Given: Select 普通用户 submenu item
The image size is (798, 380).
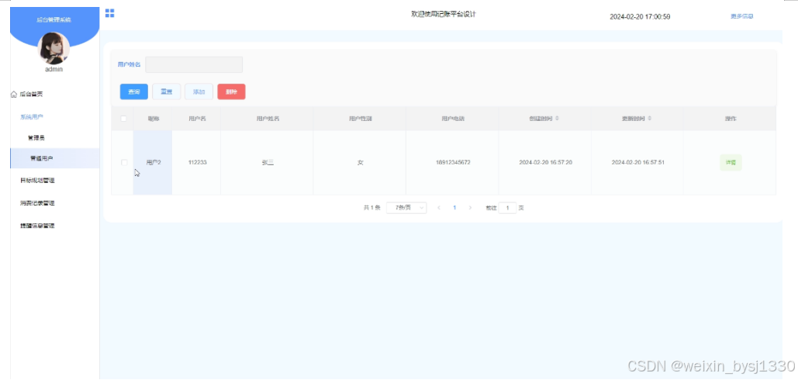Looking at the screenshot, I should (x=55, y=158).
